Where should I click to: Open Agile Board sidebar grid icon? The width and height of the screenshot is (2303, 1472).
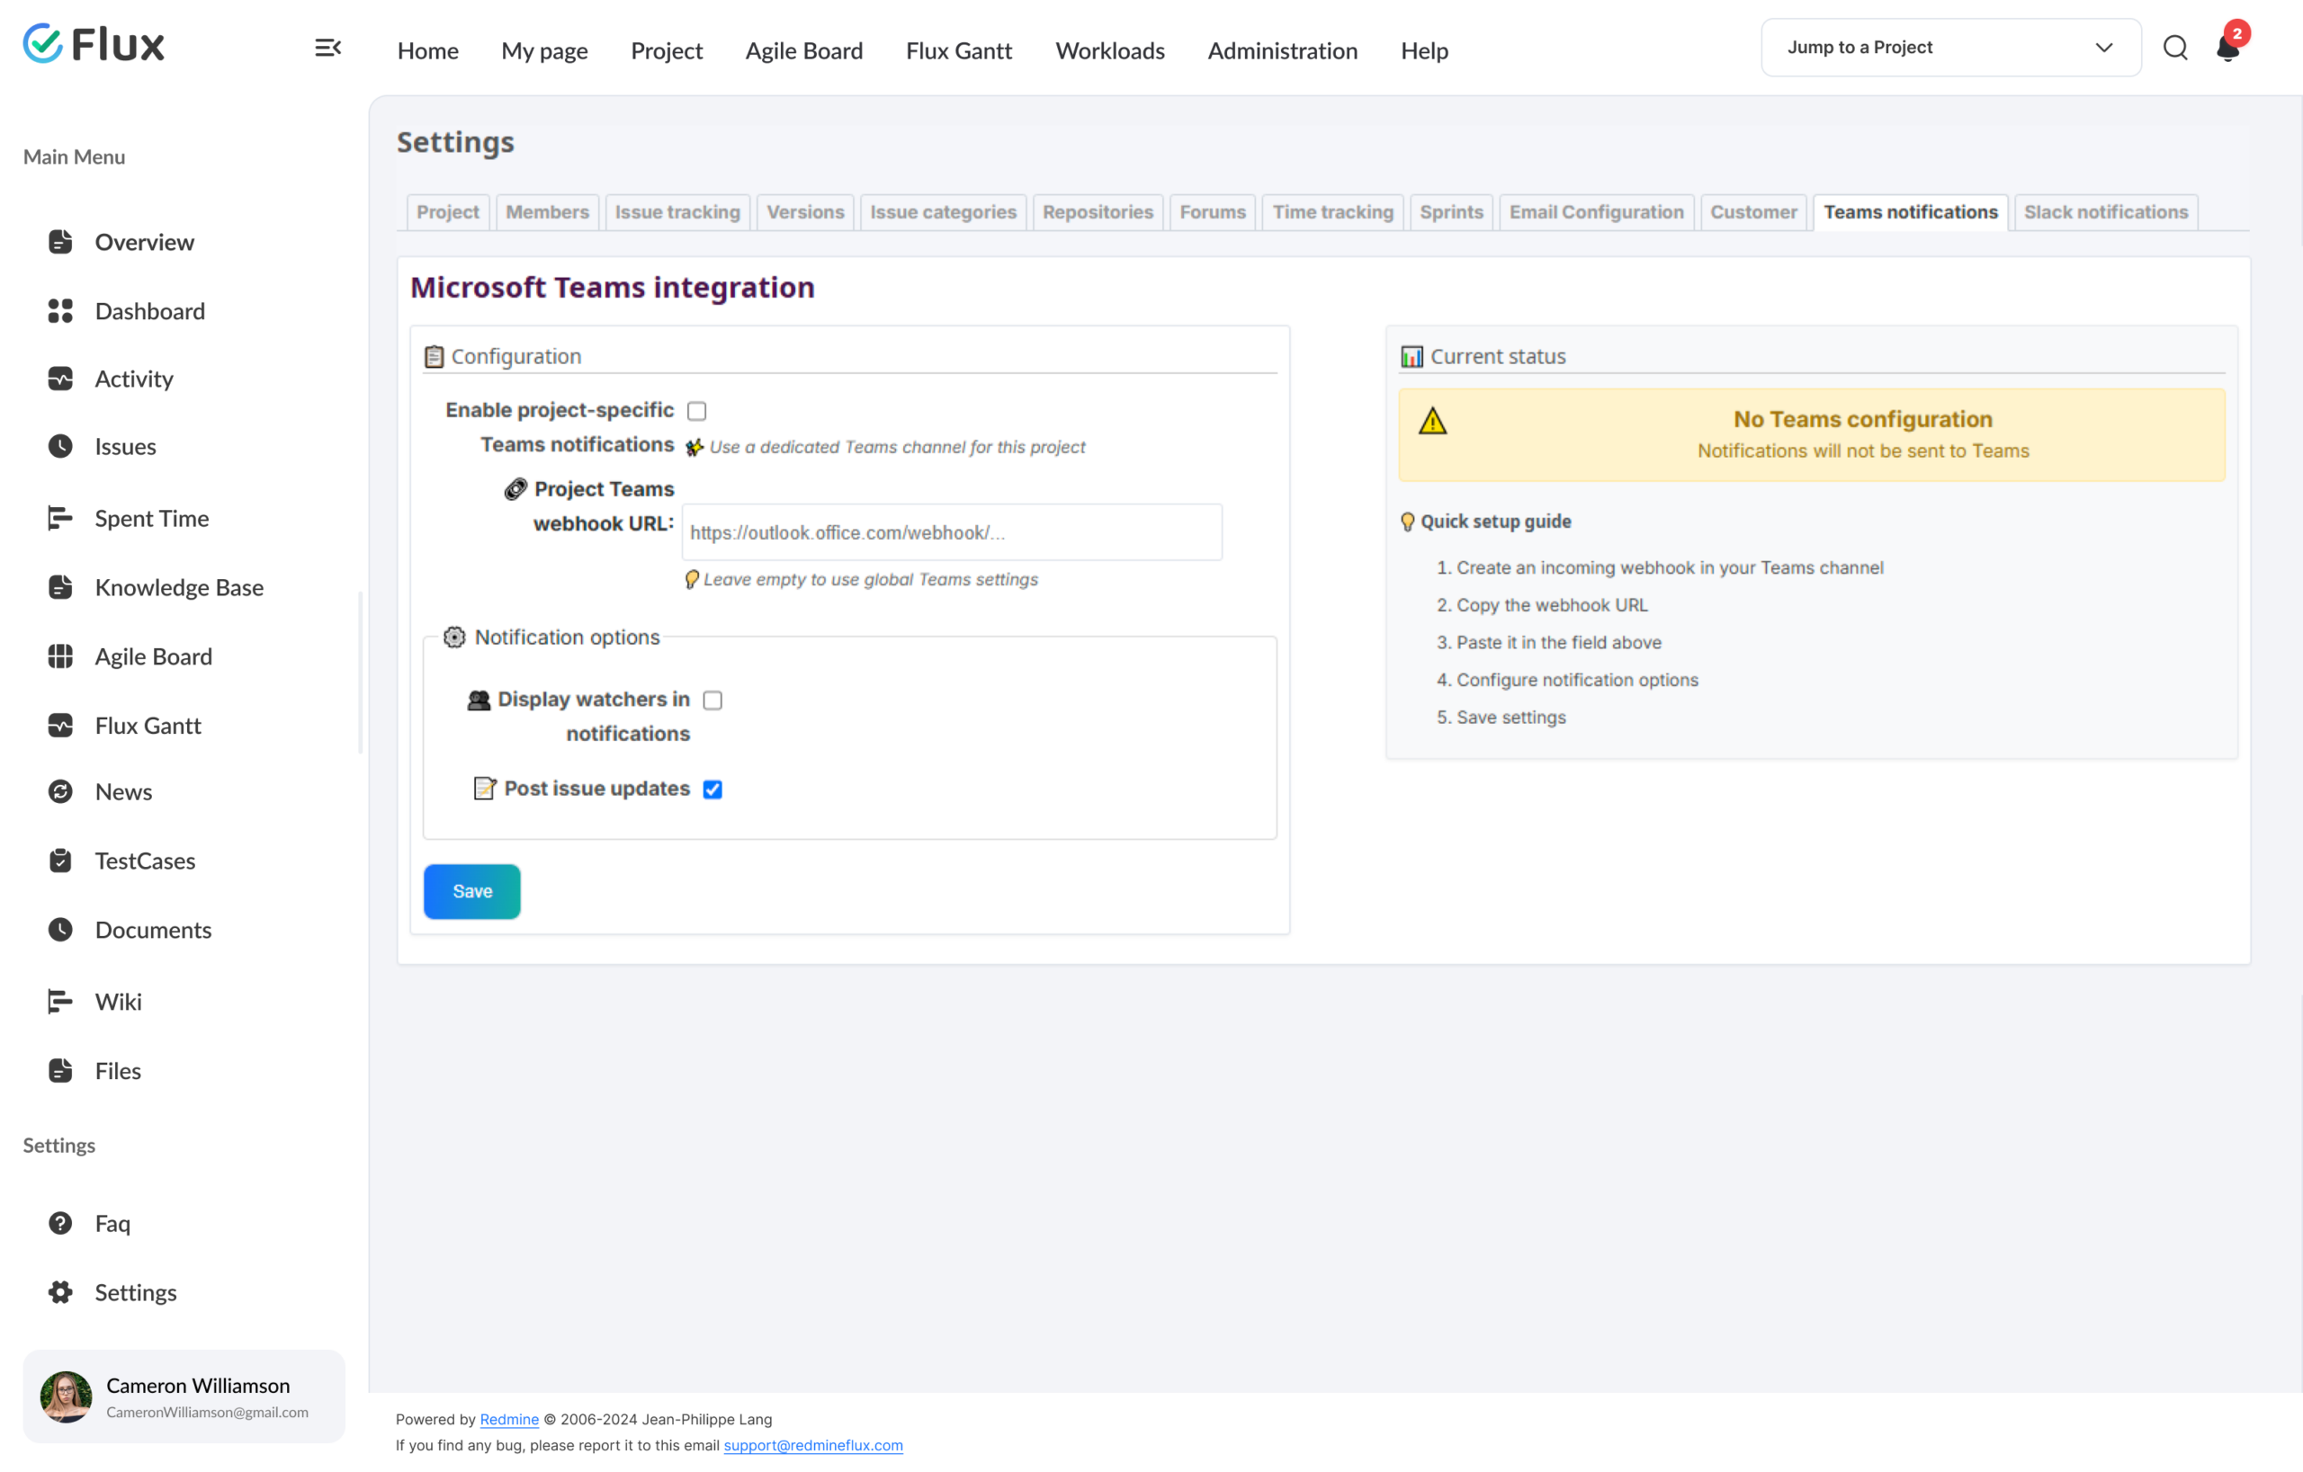(60, 656)
